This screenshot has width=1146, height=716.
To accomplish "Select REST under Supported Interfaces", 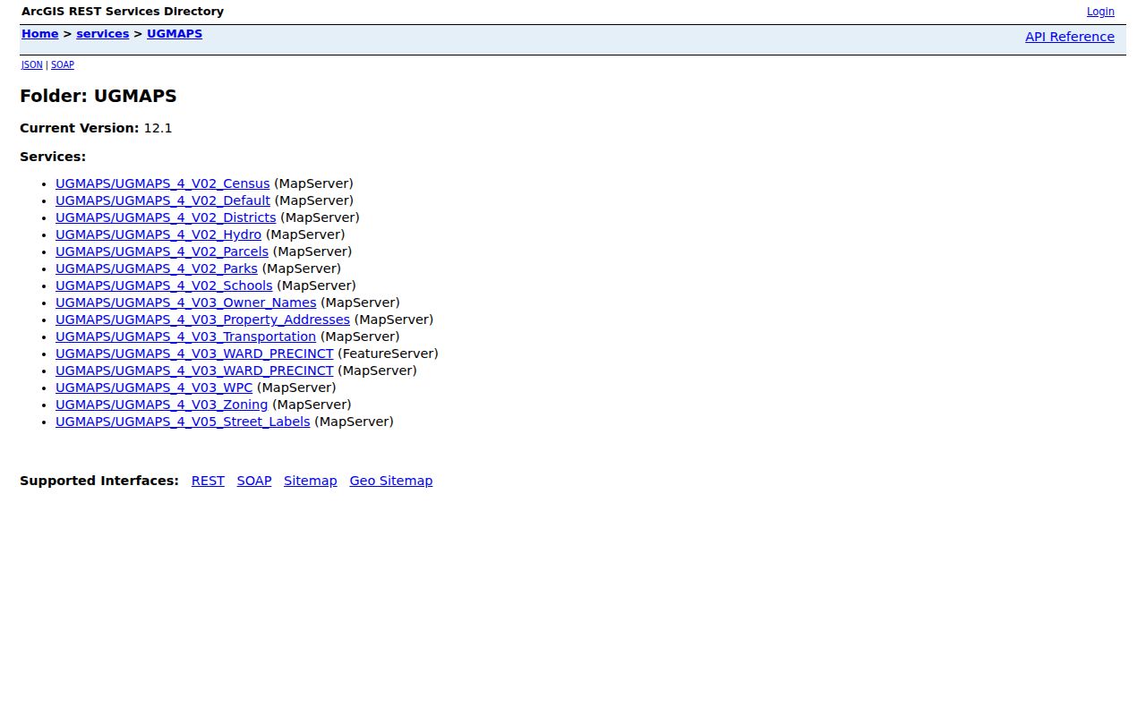I will [x=208, y=481].
